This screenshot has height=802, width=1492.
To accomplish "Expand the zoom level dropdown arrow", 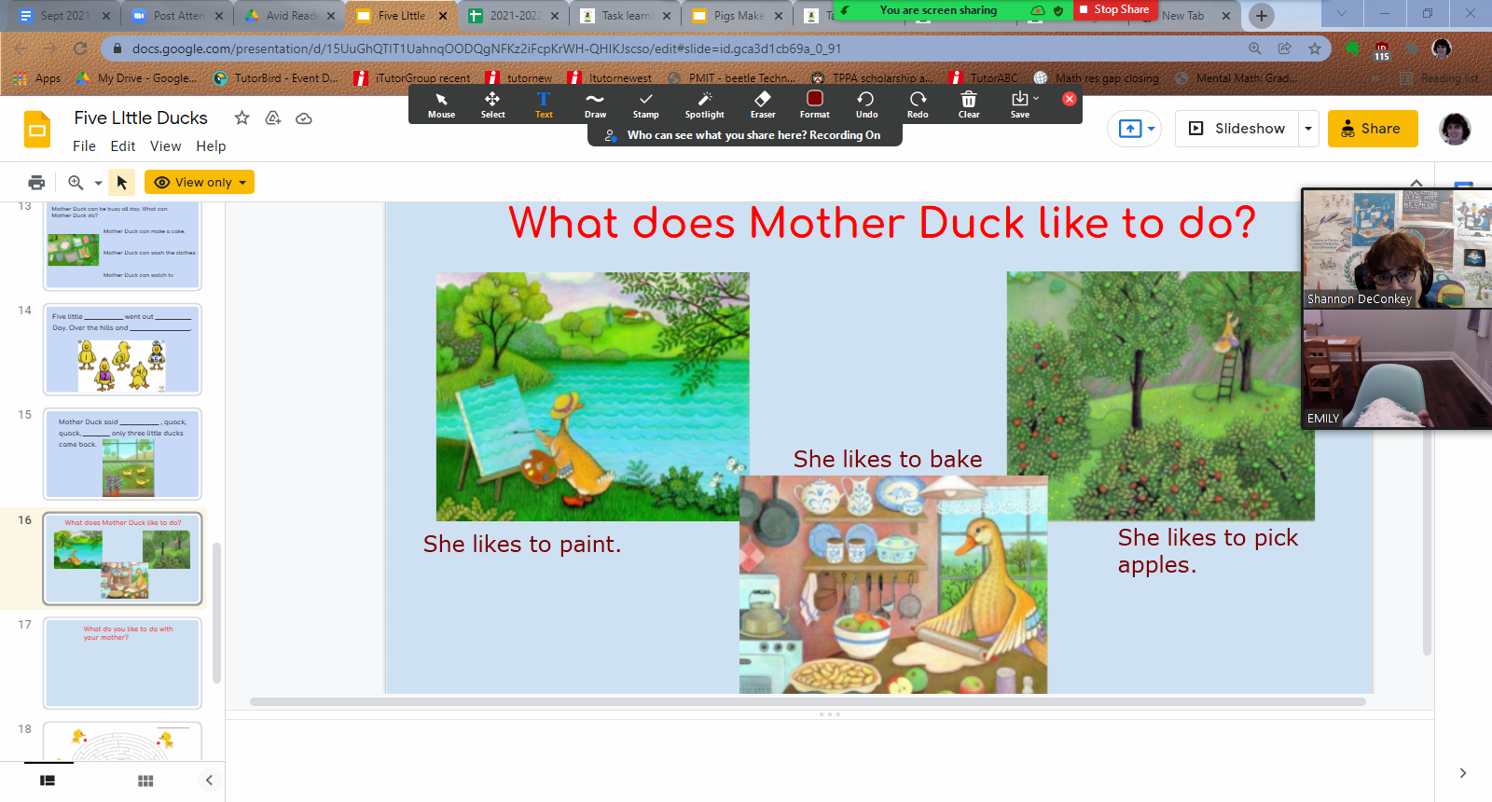I will (98, 183).
